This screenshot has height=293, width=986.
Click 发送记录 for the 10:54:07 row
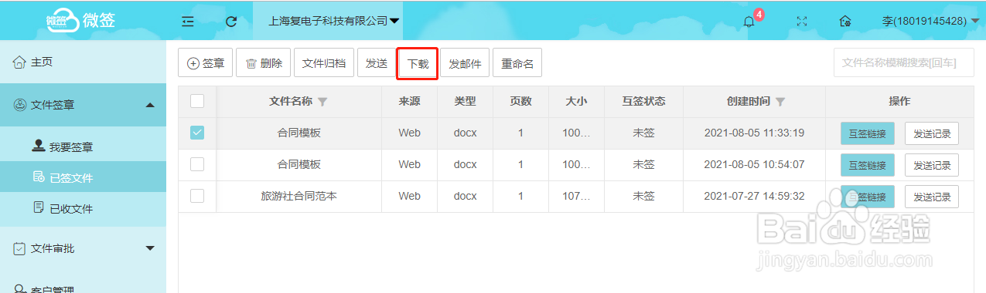click(932, 165)
